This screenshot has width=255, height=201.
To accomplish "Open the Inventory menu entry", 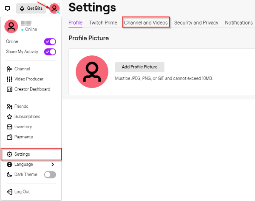I will [31, 127].
